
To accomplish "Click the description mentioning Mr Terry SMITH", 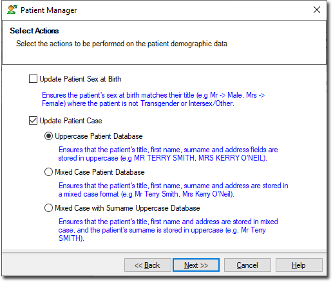I will coord(168,230).
